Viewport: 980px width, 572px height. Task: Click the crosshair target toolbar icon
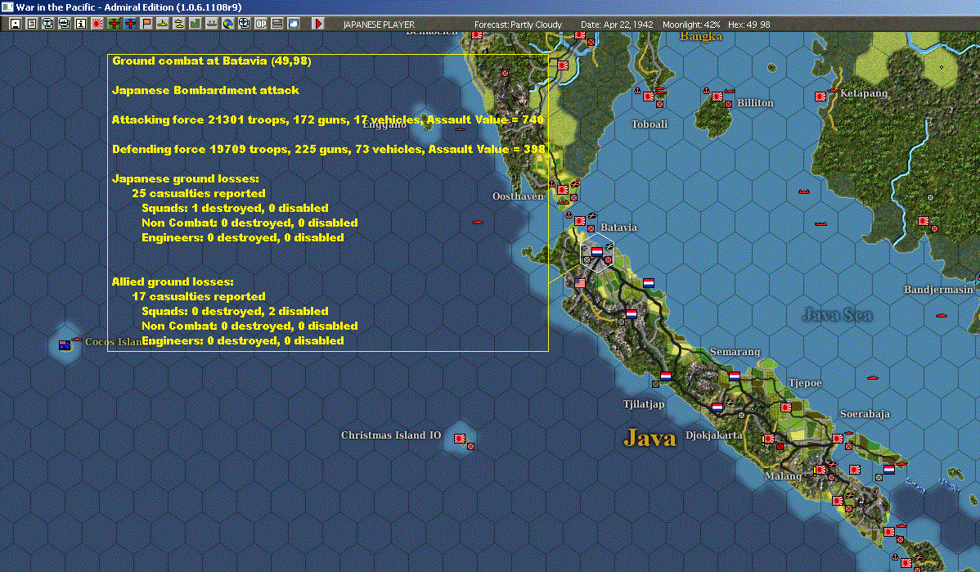pos(245,24)
